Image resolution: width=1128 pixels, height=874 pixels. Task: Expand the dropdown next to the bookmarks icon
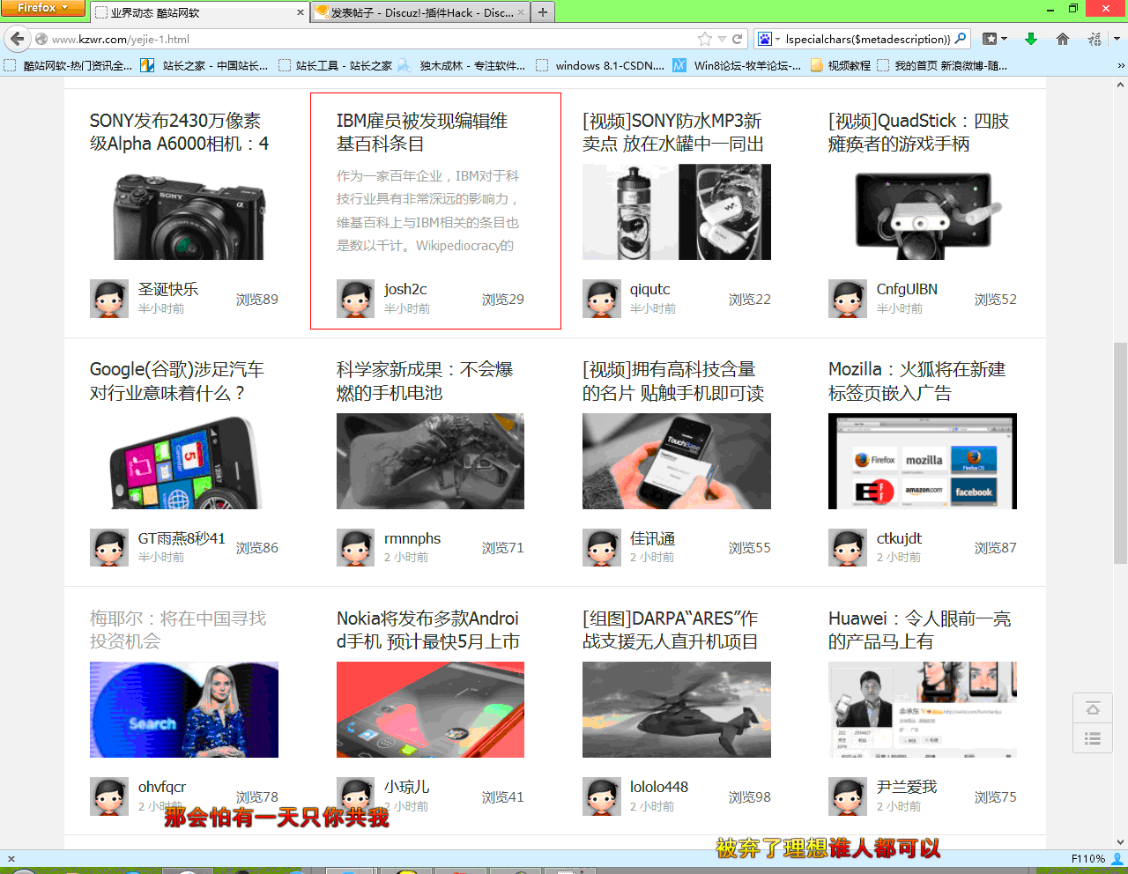tap(1004, 39)
